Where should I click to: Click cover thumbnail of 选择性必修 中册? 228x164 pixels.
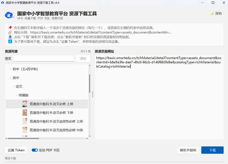[25, 130]
